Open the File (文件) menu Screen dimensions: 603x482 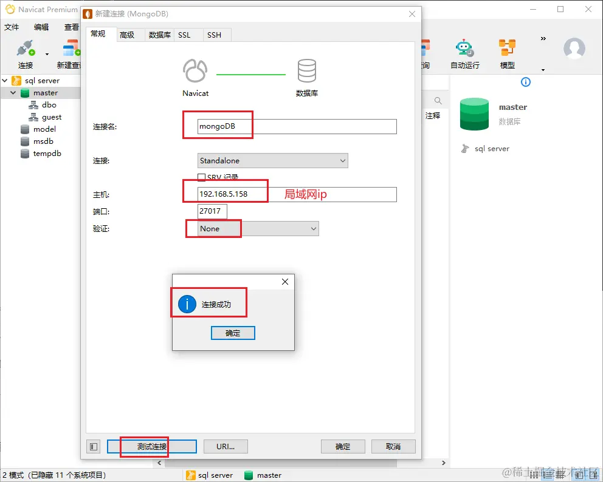pyautogui.click(x=12, y=27)
